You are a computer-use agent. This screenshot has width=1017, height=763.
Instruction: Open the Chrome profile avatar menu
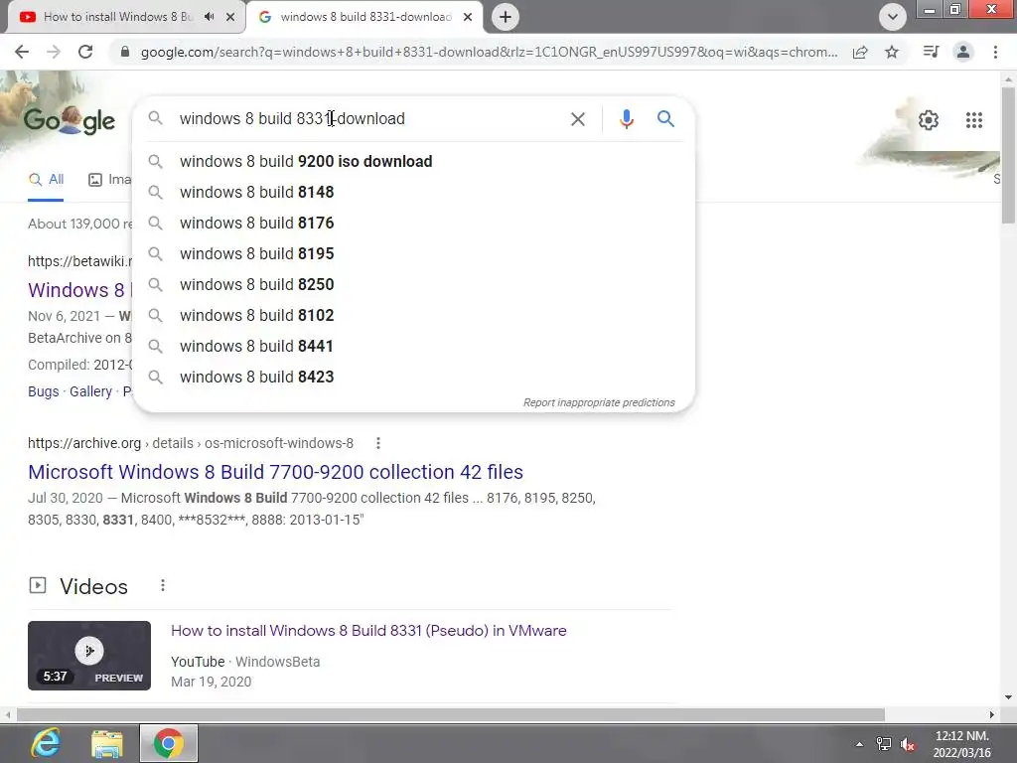point(963,52)
